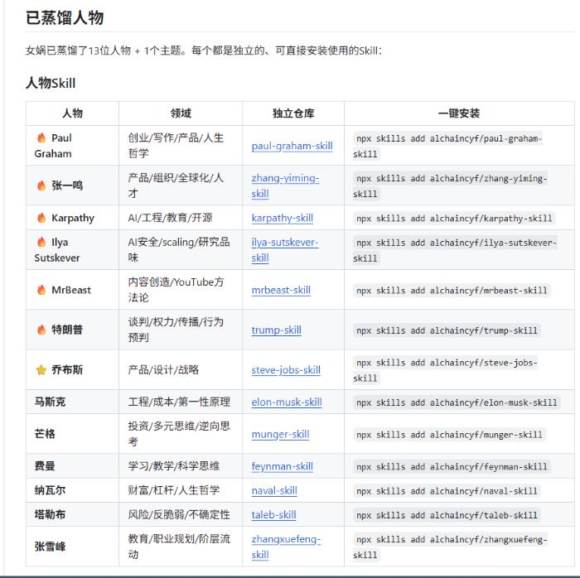Screen dimensions: 580x578
Task: Click the 领域 column header
Action: [x=181, y=113]
